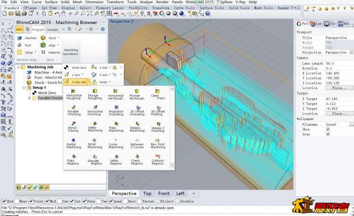The height and width of the screenshot is (216, 354).
Task: Select Steeps Machining operation
Action: pos(137,127)
